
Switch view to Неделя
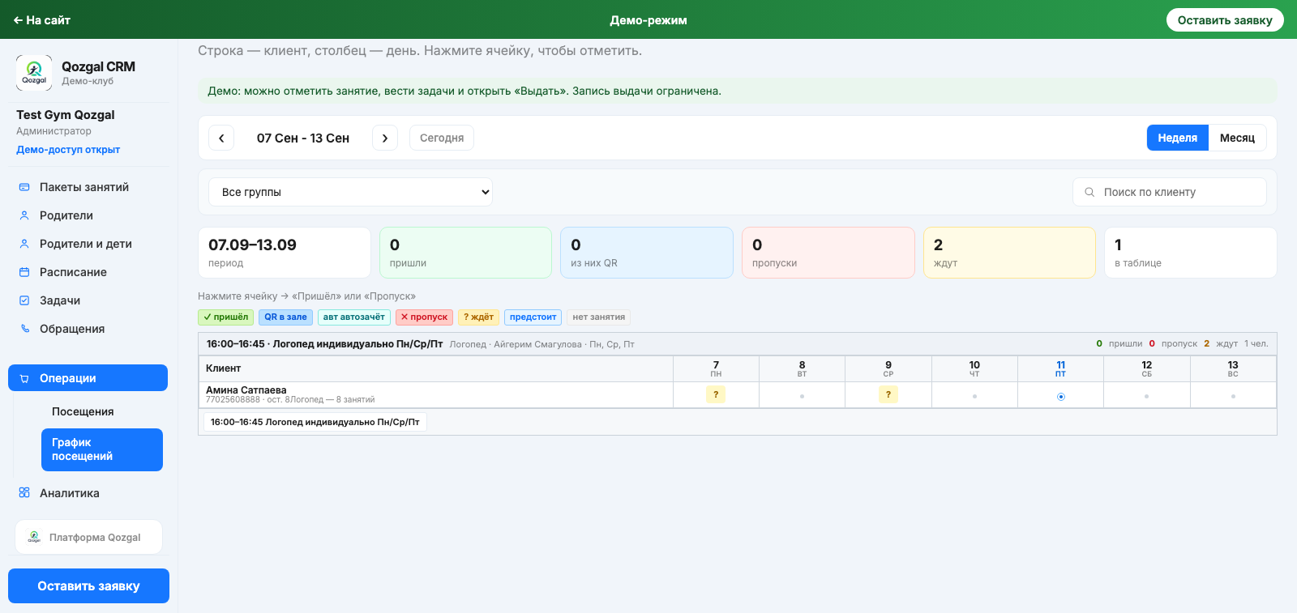[x=1178, y=138]
